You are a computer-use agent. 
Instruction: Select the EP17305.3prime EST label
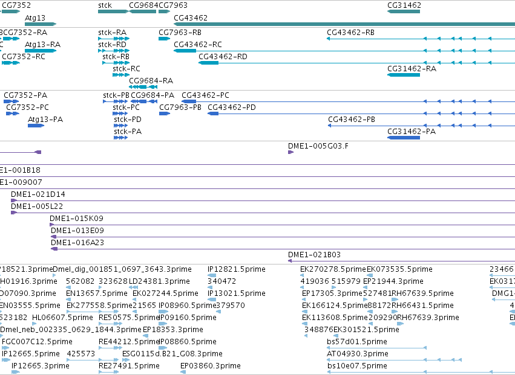tap(332, 293)
